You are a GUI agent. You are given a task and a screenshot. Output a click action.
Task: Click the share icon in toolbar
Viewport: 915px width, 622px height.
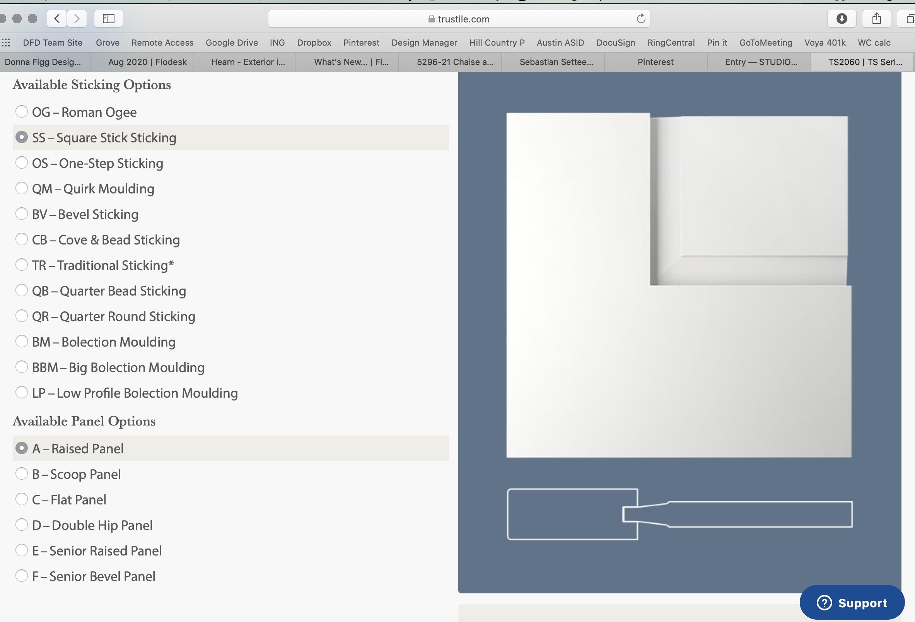(876, 19)
